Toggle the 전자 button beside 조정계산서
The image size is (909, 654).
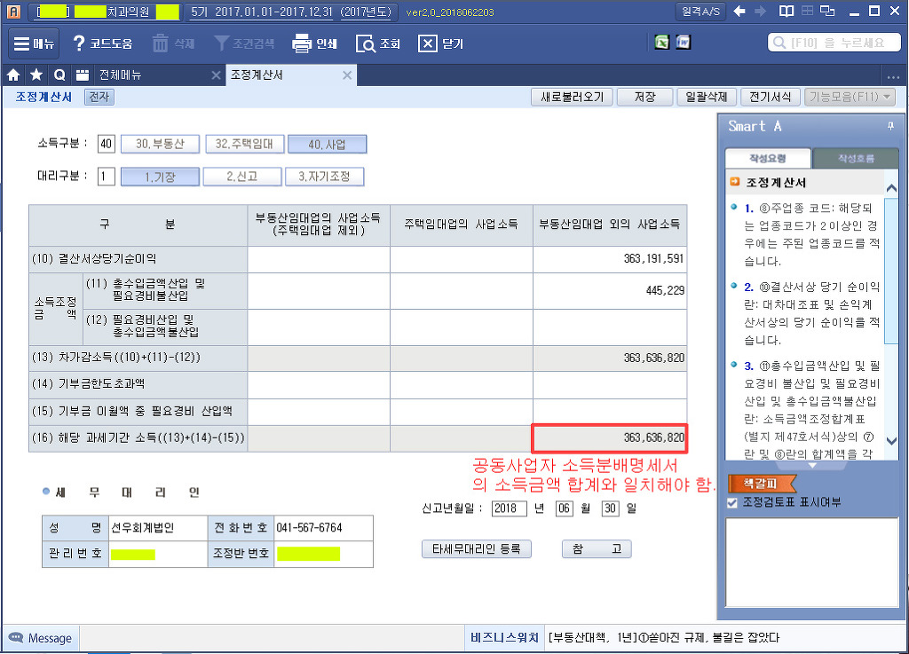99,97
